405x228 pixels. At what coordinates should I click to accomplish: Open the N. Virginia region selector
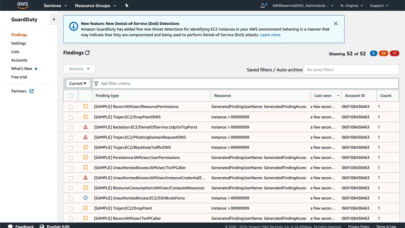coord(352,6)
